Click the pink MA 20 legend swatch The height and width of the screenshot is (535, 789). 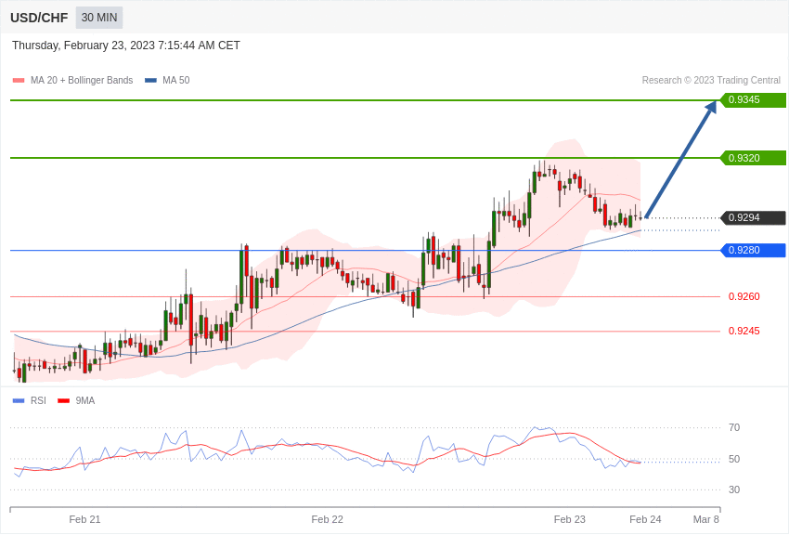(19, 80)
